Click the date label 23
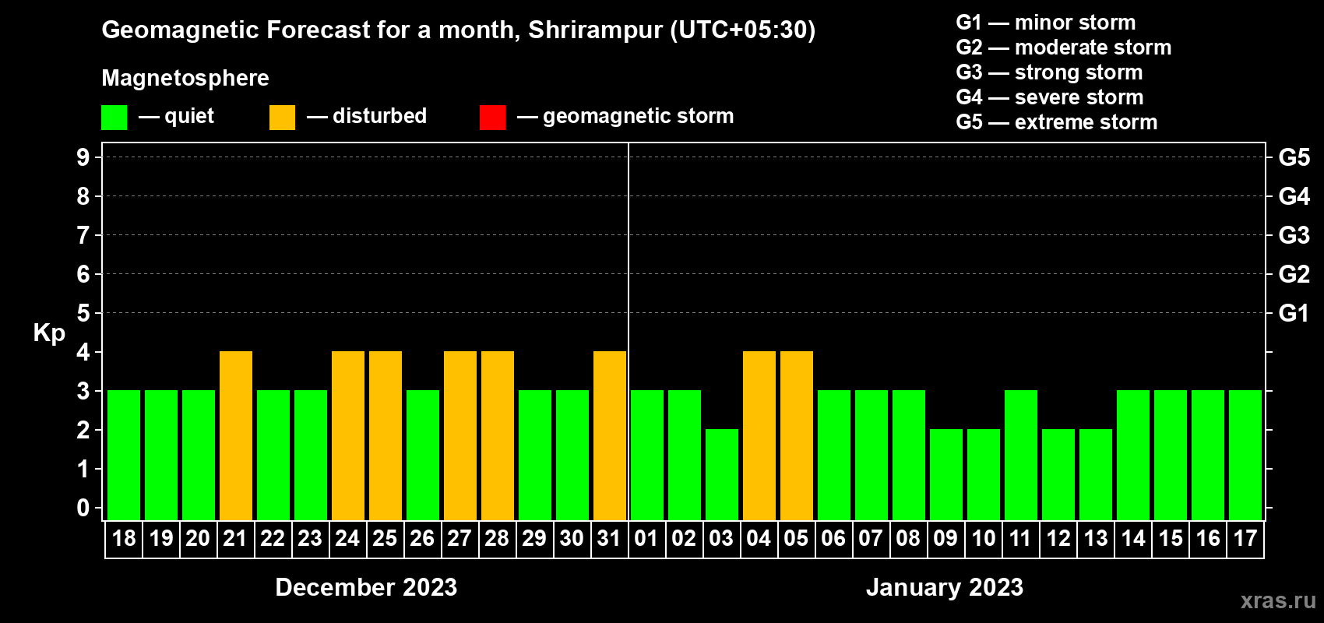Screen dimensions: 1324x623 pyautogui.click(x=310, y=539)
